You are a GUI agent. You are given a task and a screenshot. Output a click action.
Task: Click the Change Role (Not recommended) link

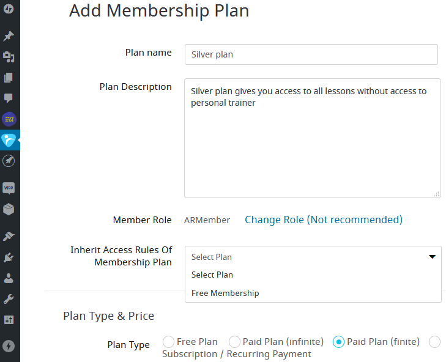click(x=324, y=220)
